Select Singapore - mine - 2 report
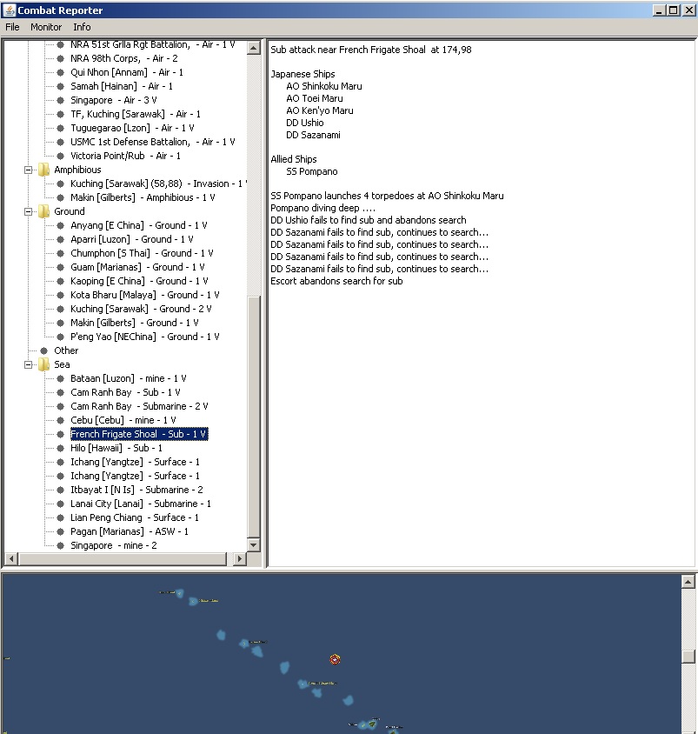Screen dimensions: 698x734 [114, 545]
